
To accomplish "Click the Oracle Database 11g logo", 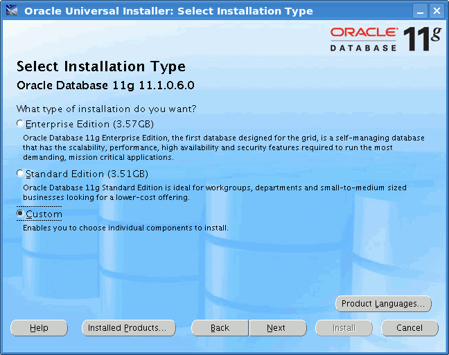I will tap(385, 39).
